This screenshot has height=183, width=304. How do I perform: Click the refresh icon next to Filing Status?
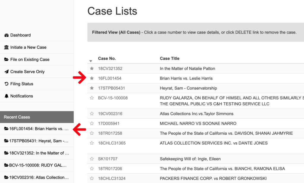7,84
